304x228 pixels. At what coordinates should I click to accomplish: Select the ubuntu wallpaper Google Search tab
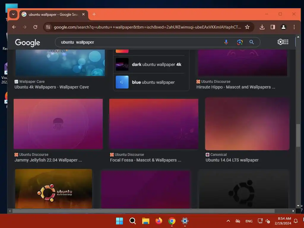(x=53, y=15)
